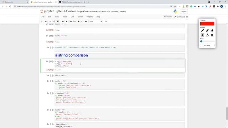Viewport: 228px width, 128px height.
Task: Run the selected cell
Action: point(73,21)
